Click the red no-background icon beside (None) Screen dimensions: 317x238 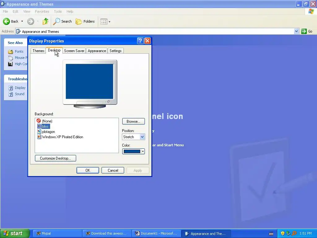click(39, 121)
